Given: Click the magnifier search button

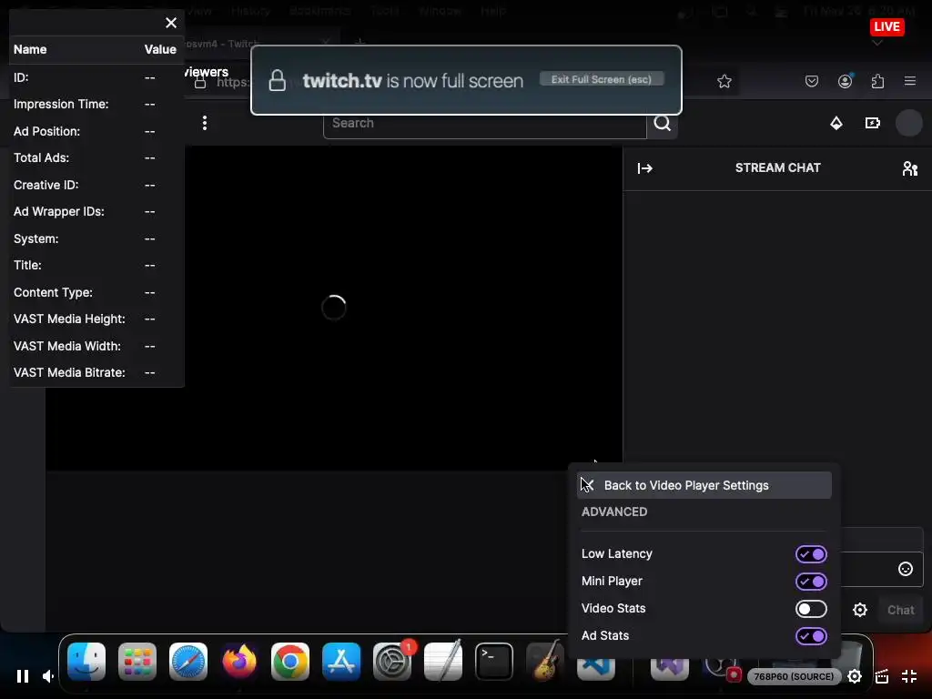Looking at the screenshot, I should (x=663, y=123).
